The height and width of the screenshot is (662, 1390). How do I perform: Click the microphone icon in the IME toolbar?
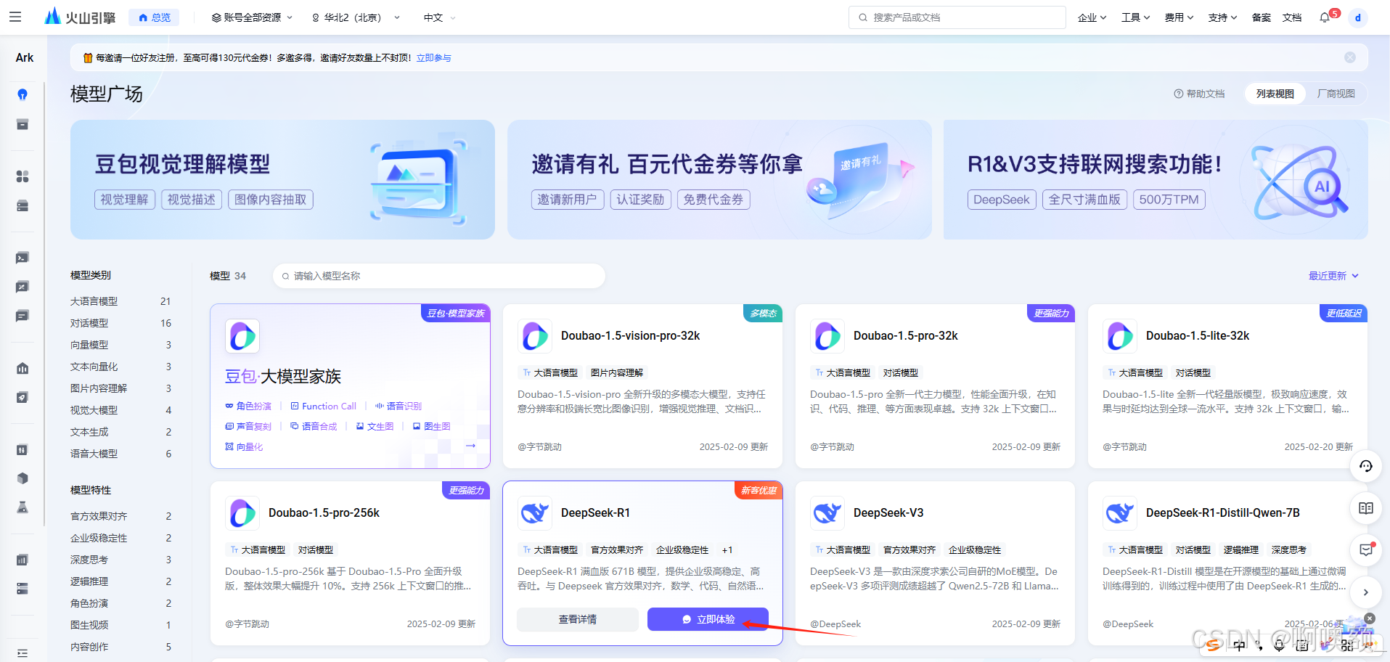1279,645
